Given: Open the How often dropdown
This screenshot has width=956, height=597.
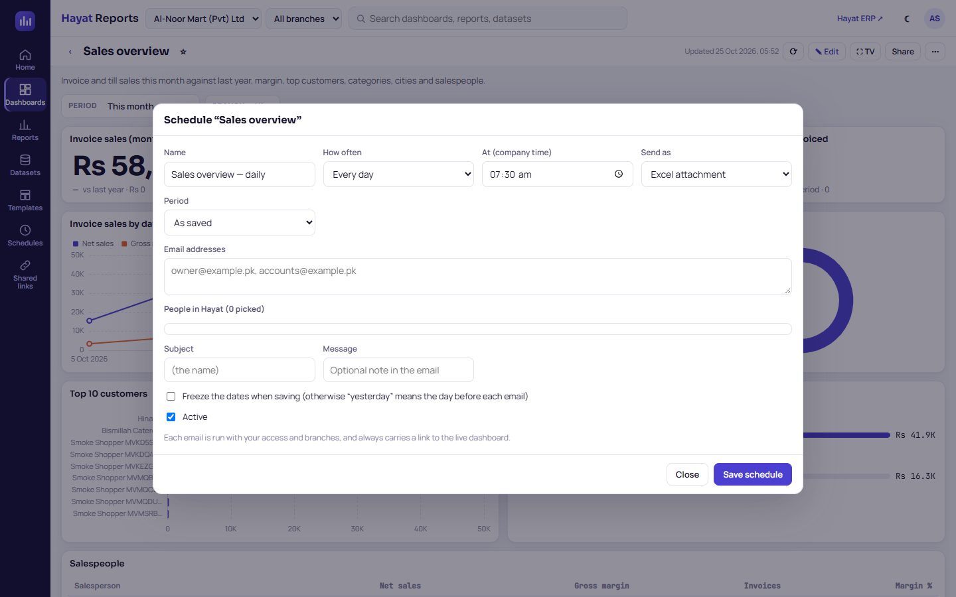Looking at the screenshot, I should pyautogui.click(x=398, y=174).
